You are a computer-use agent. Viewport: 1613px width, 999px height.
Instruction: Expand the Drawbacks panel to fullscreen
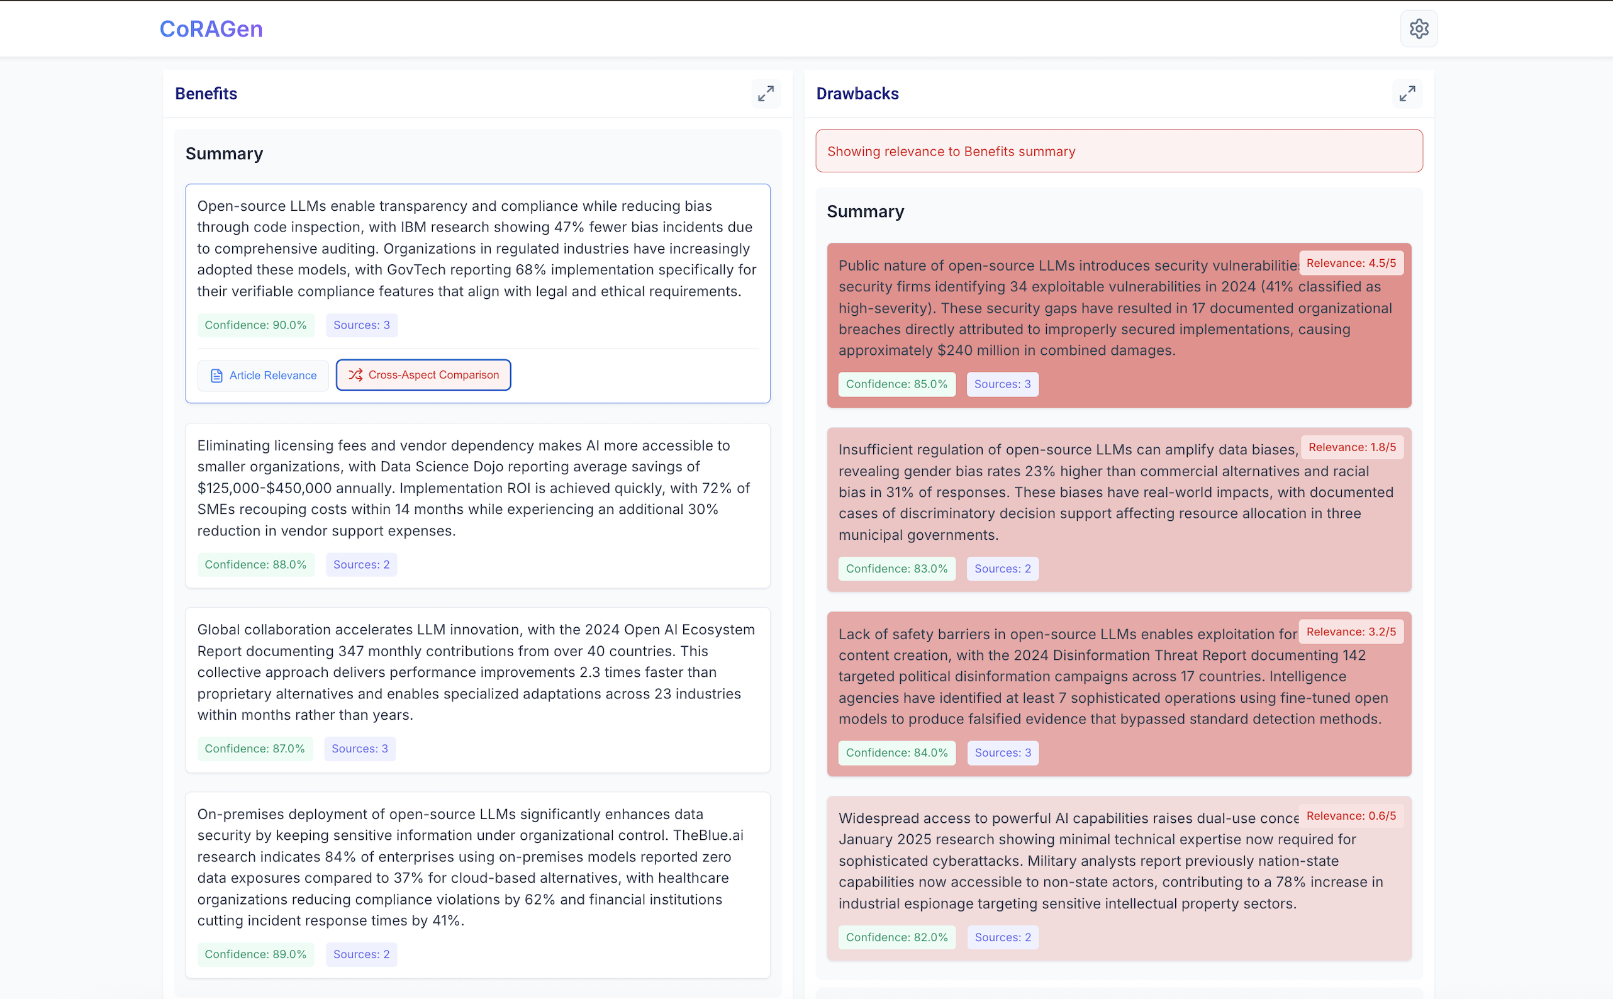(1407, 94)
